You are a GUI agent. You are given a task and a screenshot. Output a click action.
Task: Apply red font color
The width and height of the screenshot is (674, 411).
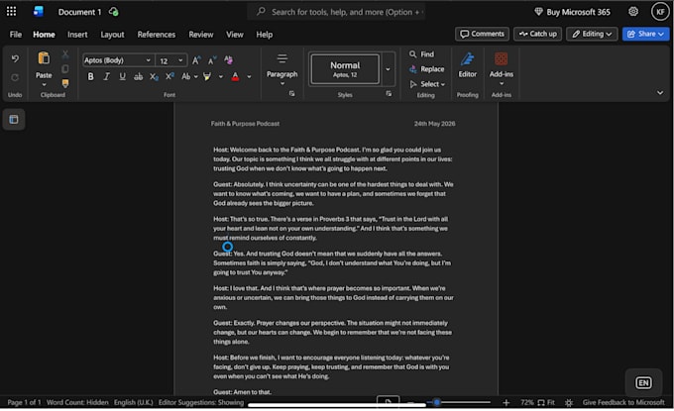click(x=235, y=77)
